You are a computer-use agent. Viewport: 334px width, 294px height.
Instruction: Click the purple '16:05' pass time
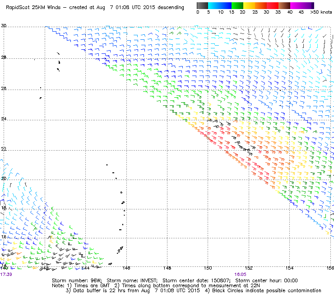[240, 275]
